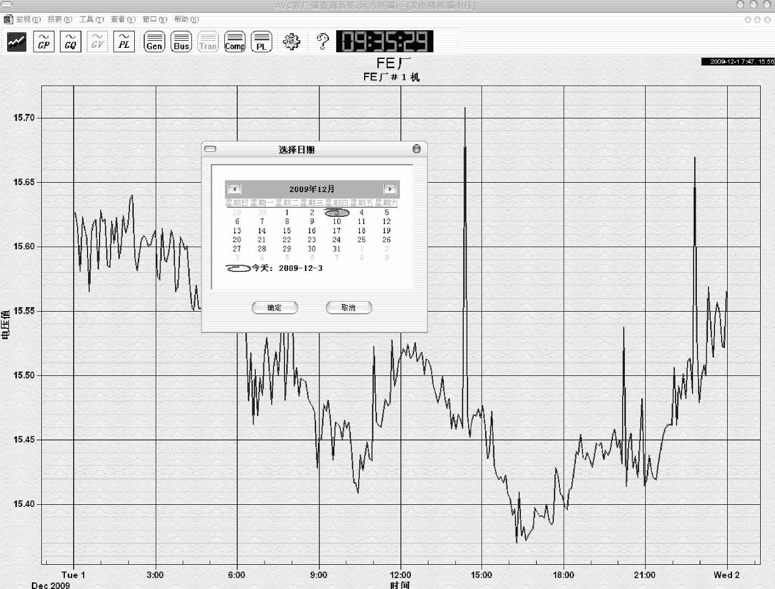Open the 查看 menu
The width and height of the screenshot is (775, 589).
[123, 19]
